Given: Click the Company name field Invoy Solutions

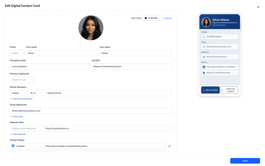Looking at the screenshot, I should click(50, 66).
